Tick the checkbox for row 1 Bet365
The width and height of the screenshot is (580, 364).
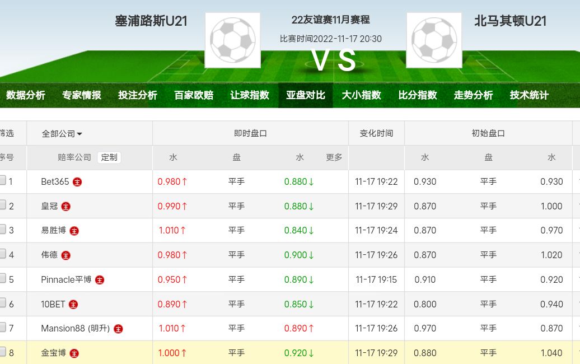3,180
